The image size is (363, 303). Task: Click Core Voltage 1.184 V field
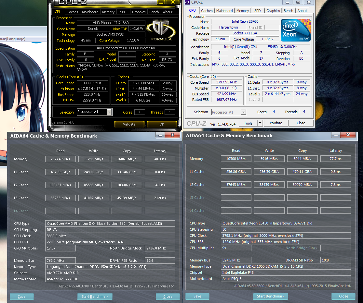click(267, 39)
